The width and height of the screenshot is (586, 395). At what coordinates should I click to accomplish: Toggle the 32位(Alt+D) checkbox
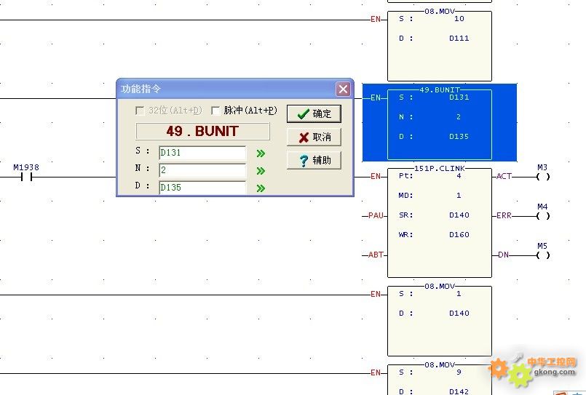[x=140, y=111]
